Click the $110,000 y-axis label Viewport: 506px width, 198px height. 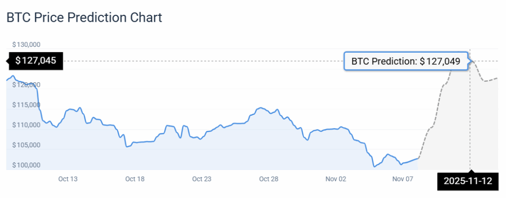[x=26, y=125]
